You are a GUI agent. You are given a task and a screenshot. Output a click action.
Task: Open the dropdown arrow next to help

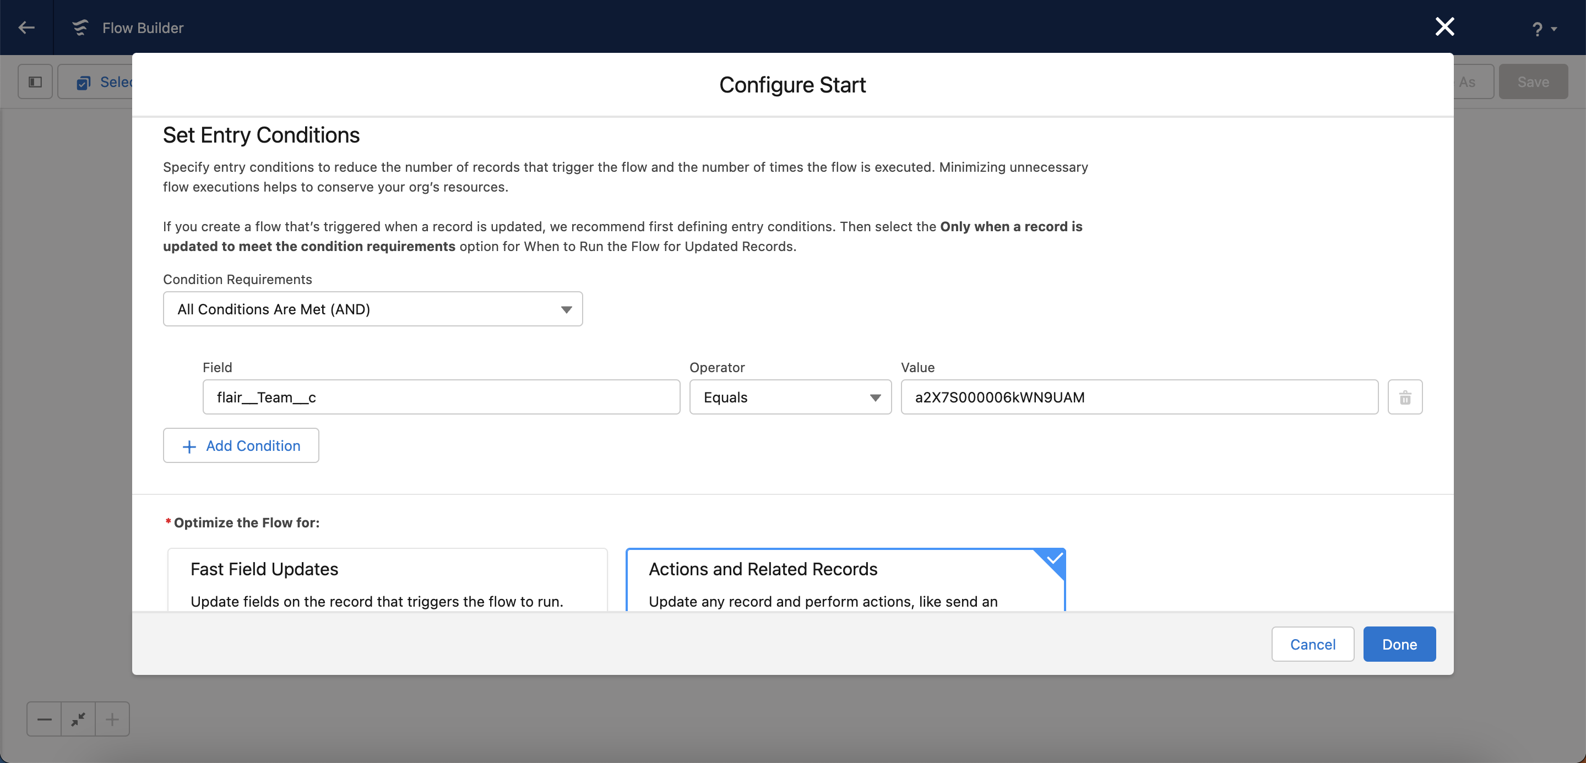pos(1554,29)
